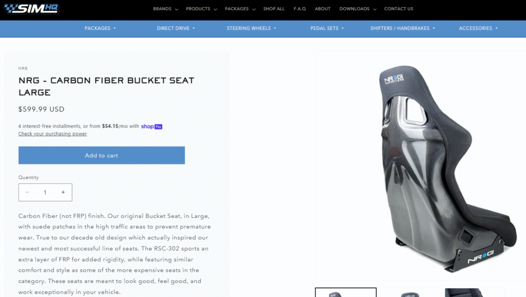Open the About page

pos(323,9)
